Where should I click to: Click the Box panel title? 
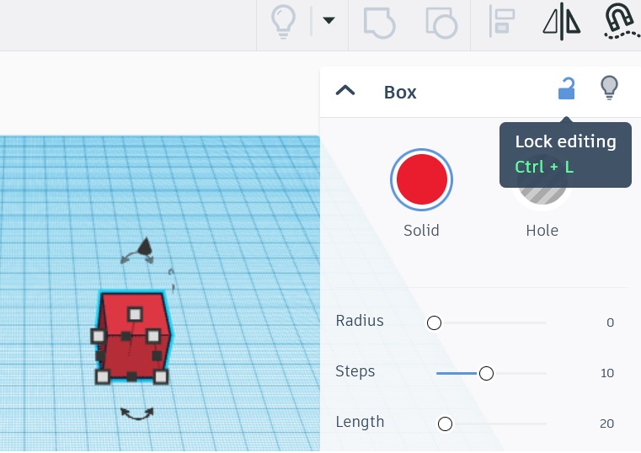[400, 93]
